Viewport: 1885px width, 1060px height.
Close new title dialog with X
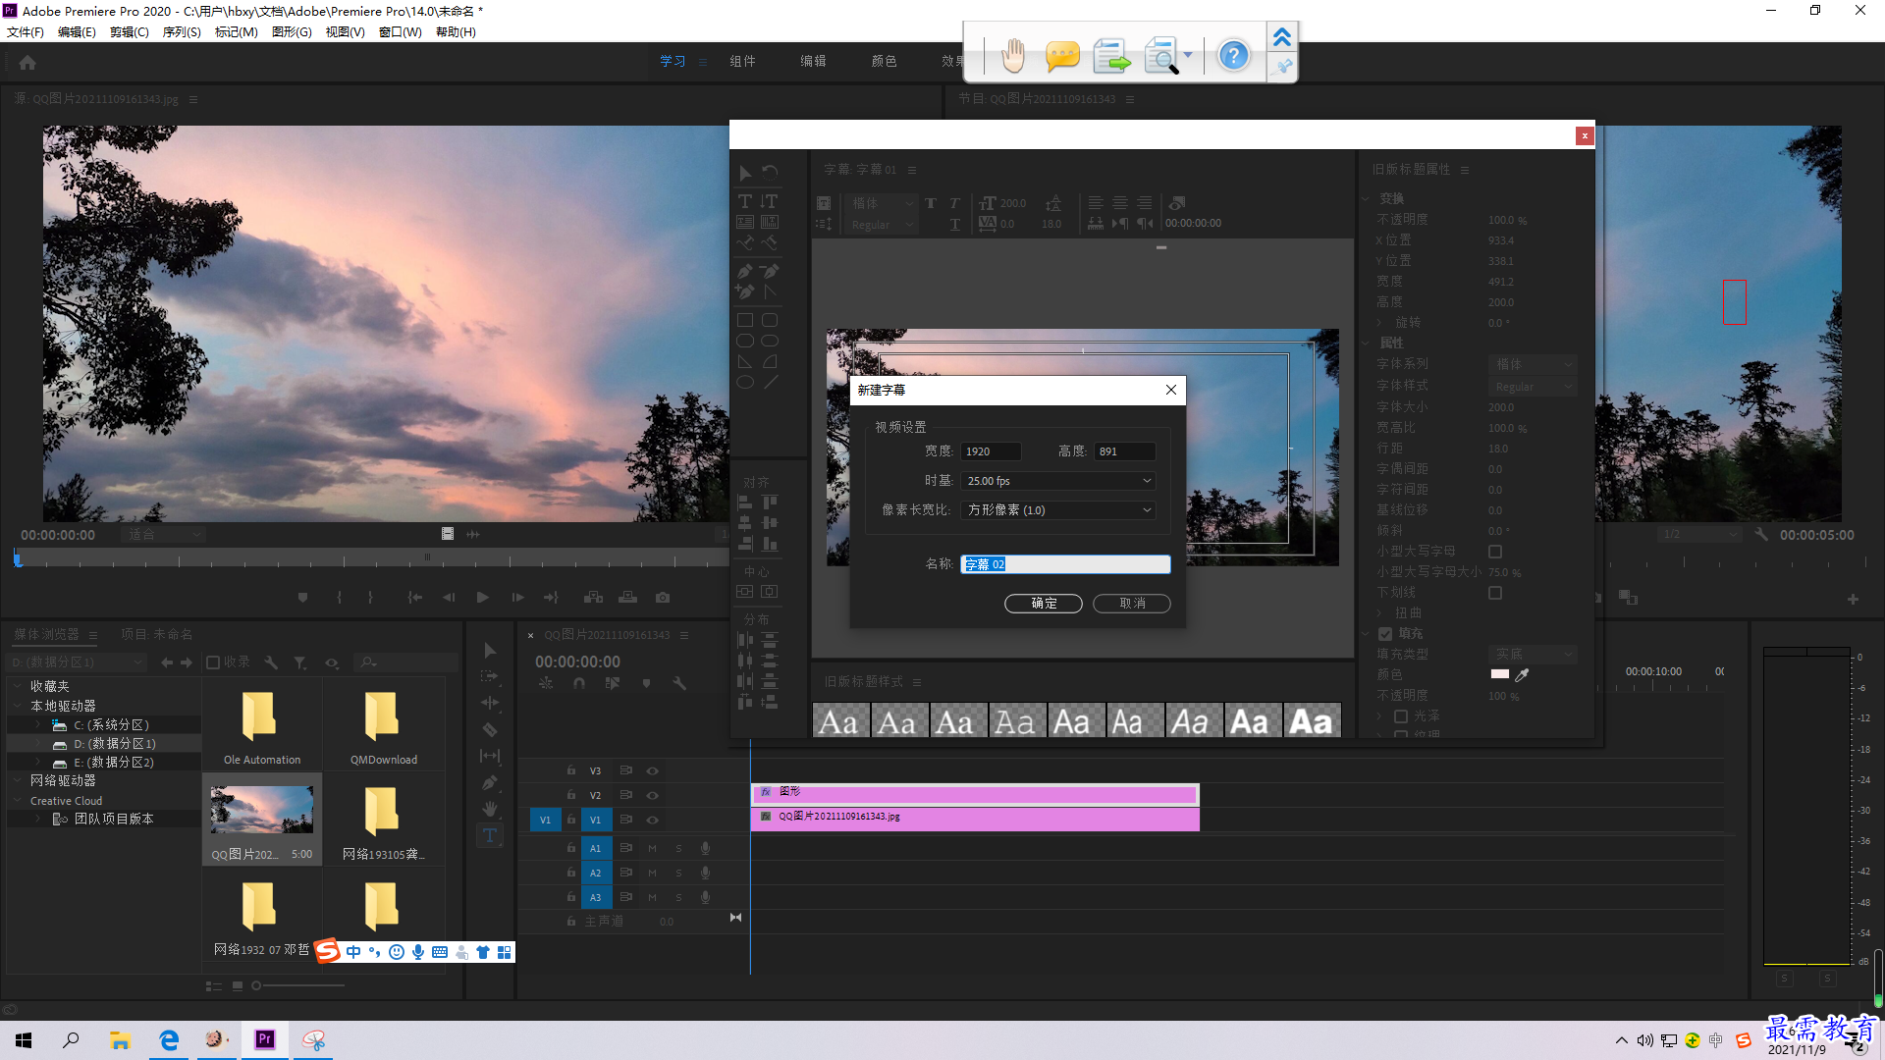point(1170,390)
